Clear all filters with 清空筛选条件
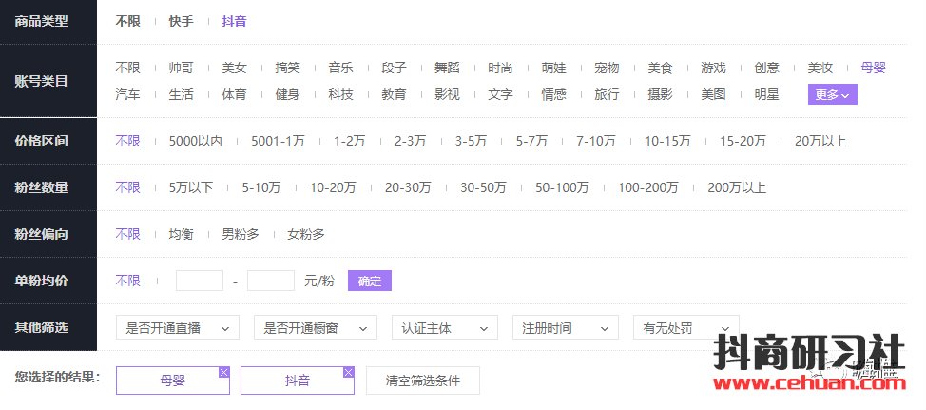 coord(423,381)
